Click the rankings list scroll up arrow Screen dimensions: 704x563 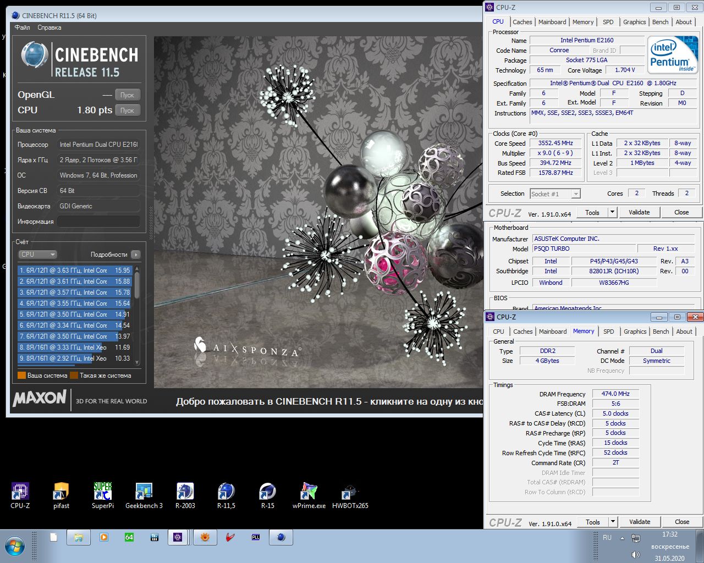pyautogui.click(x=137, y=268)
